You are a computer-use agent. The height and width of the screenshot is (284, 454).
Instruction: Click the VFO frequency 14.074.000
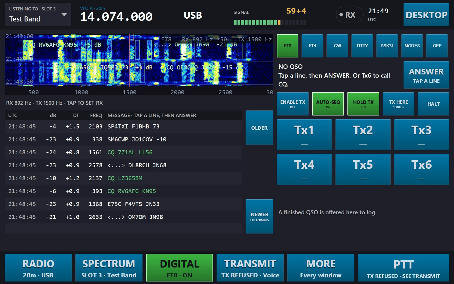[116, 17]
